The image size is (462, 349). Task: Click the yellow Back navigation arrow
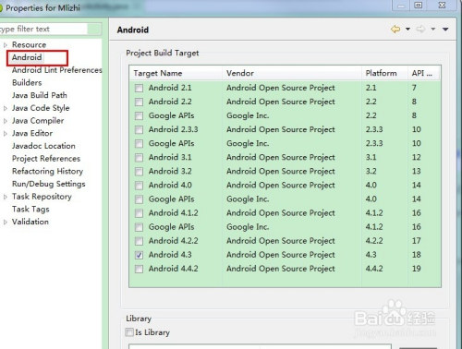point(395,30)
